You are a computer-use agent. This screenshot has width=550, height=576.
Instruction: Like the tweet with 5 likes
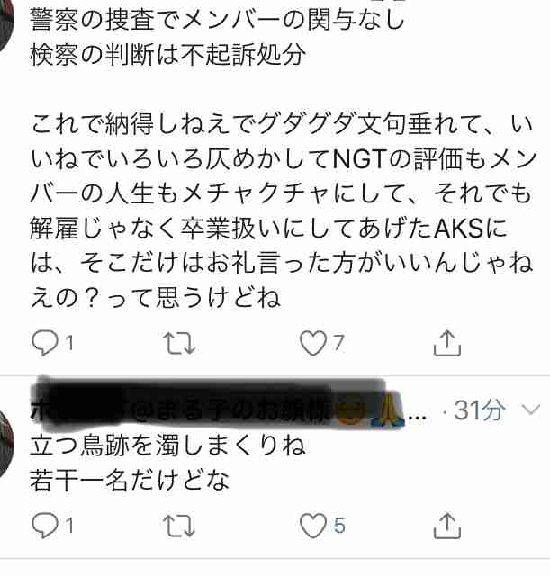click(x=312, y=526)
